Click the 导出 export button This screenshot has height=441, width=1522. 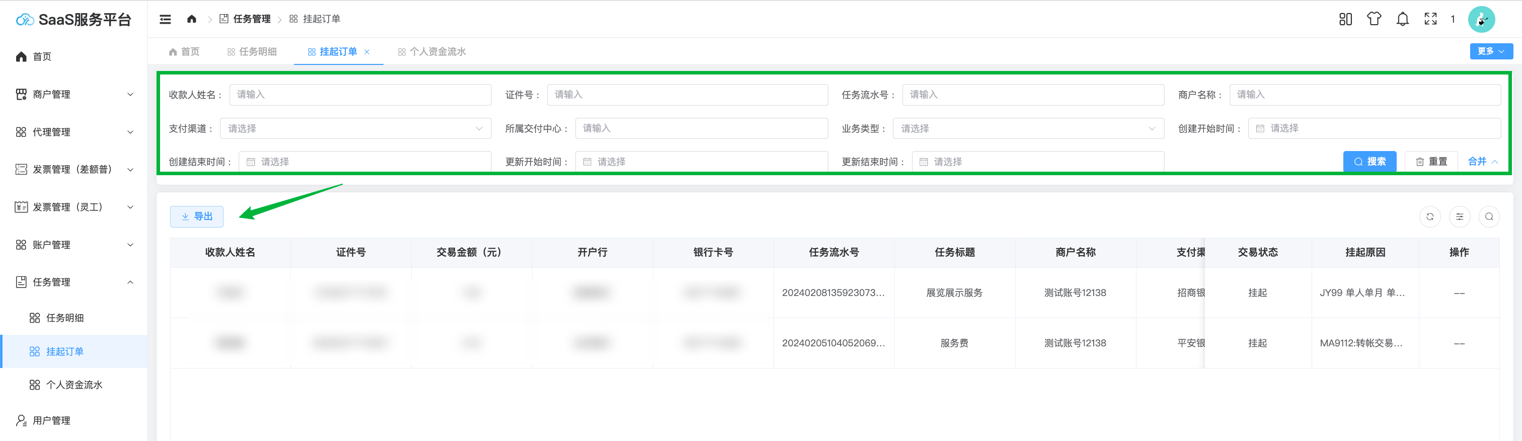pyautogui.click(x=197, y=216)
